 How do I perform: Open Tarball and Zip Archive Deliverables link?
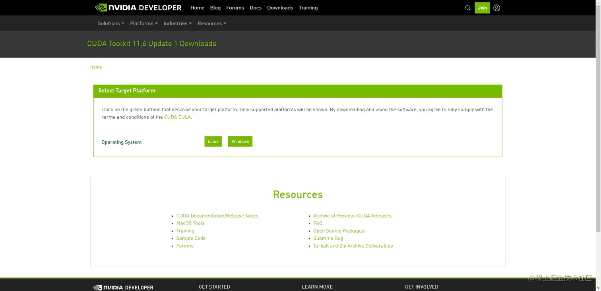353,246
